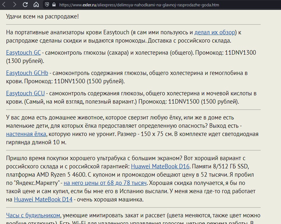Click the word "Яндекс.Маркету"
The height and width of the screenshot is (224, 281).
click(37, 183)
